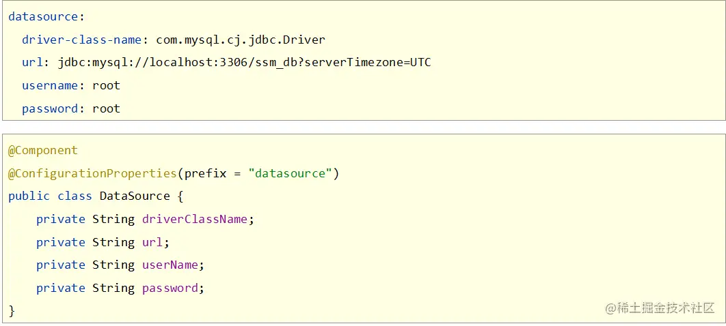This screenshot has width=726, height=326.
Task: Click "private" on the Java password line
Action: point(61,288)
